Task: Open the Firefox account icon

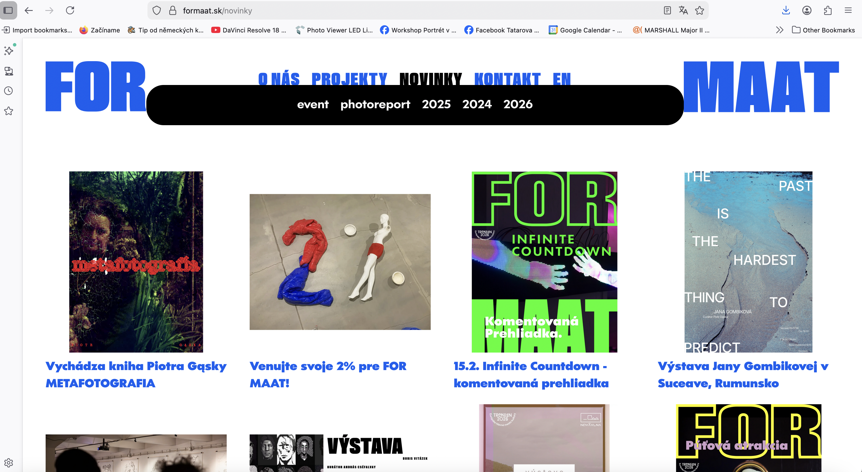Action: 806,10
